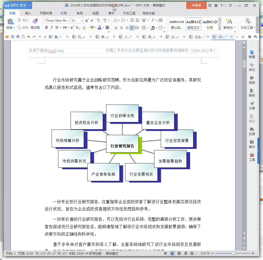Add a new document tab with plus

pos(243,37)
